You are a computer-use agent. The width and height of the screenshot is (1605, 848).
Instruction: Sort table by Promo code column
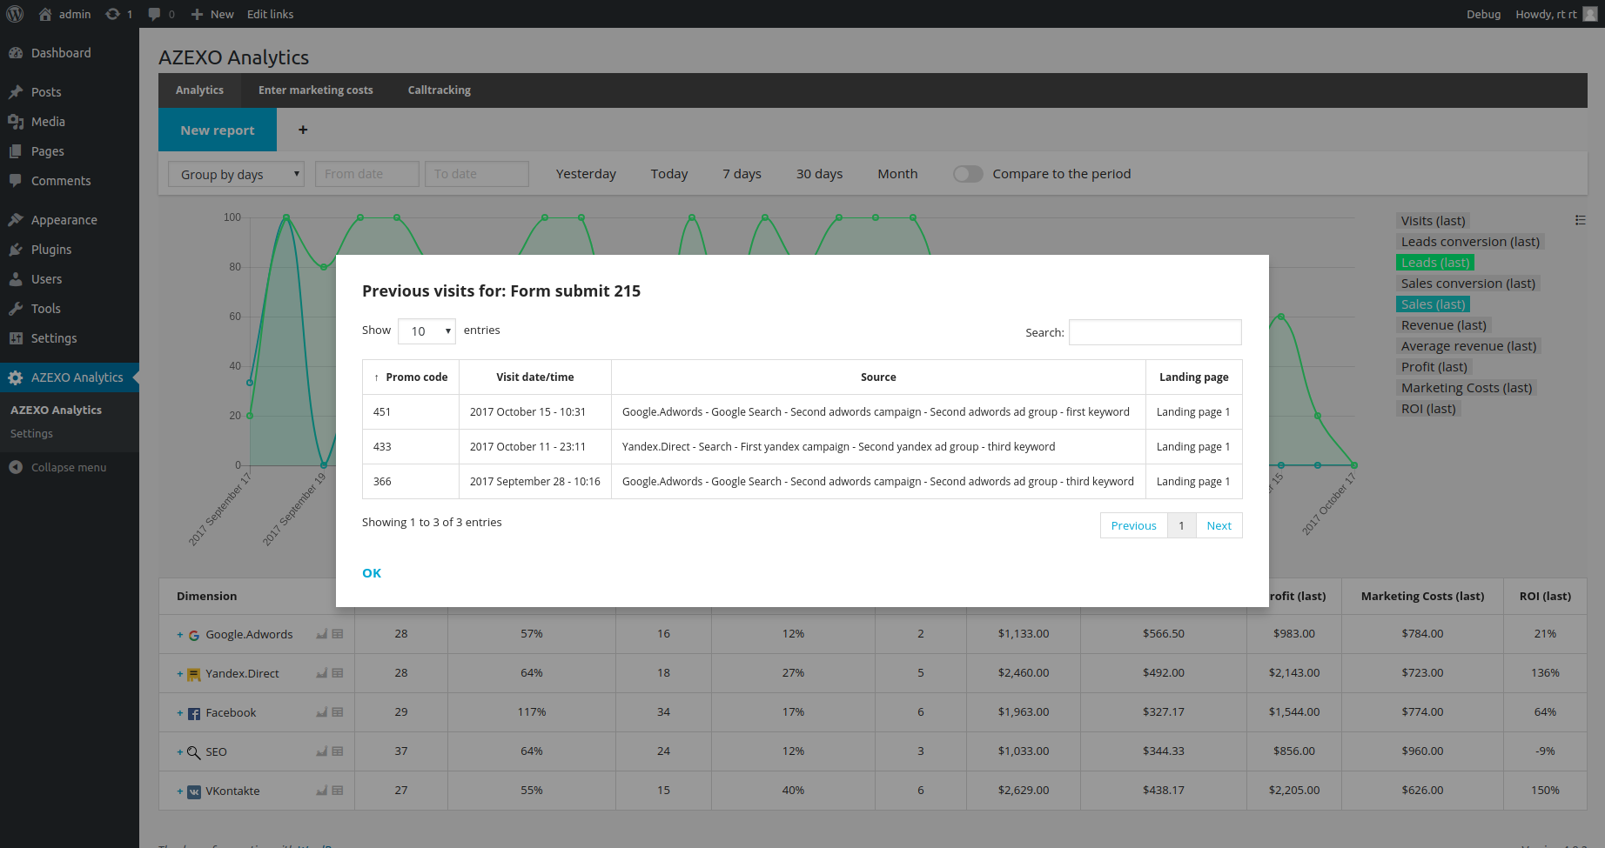411,377
